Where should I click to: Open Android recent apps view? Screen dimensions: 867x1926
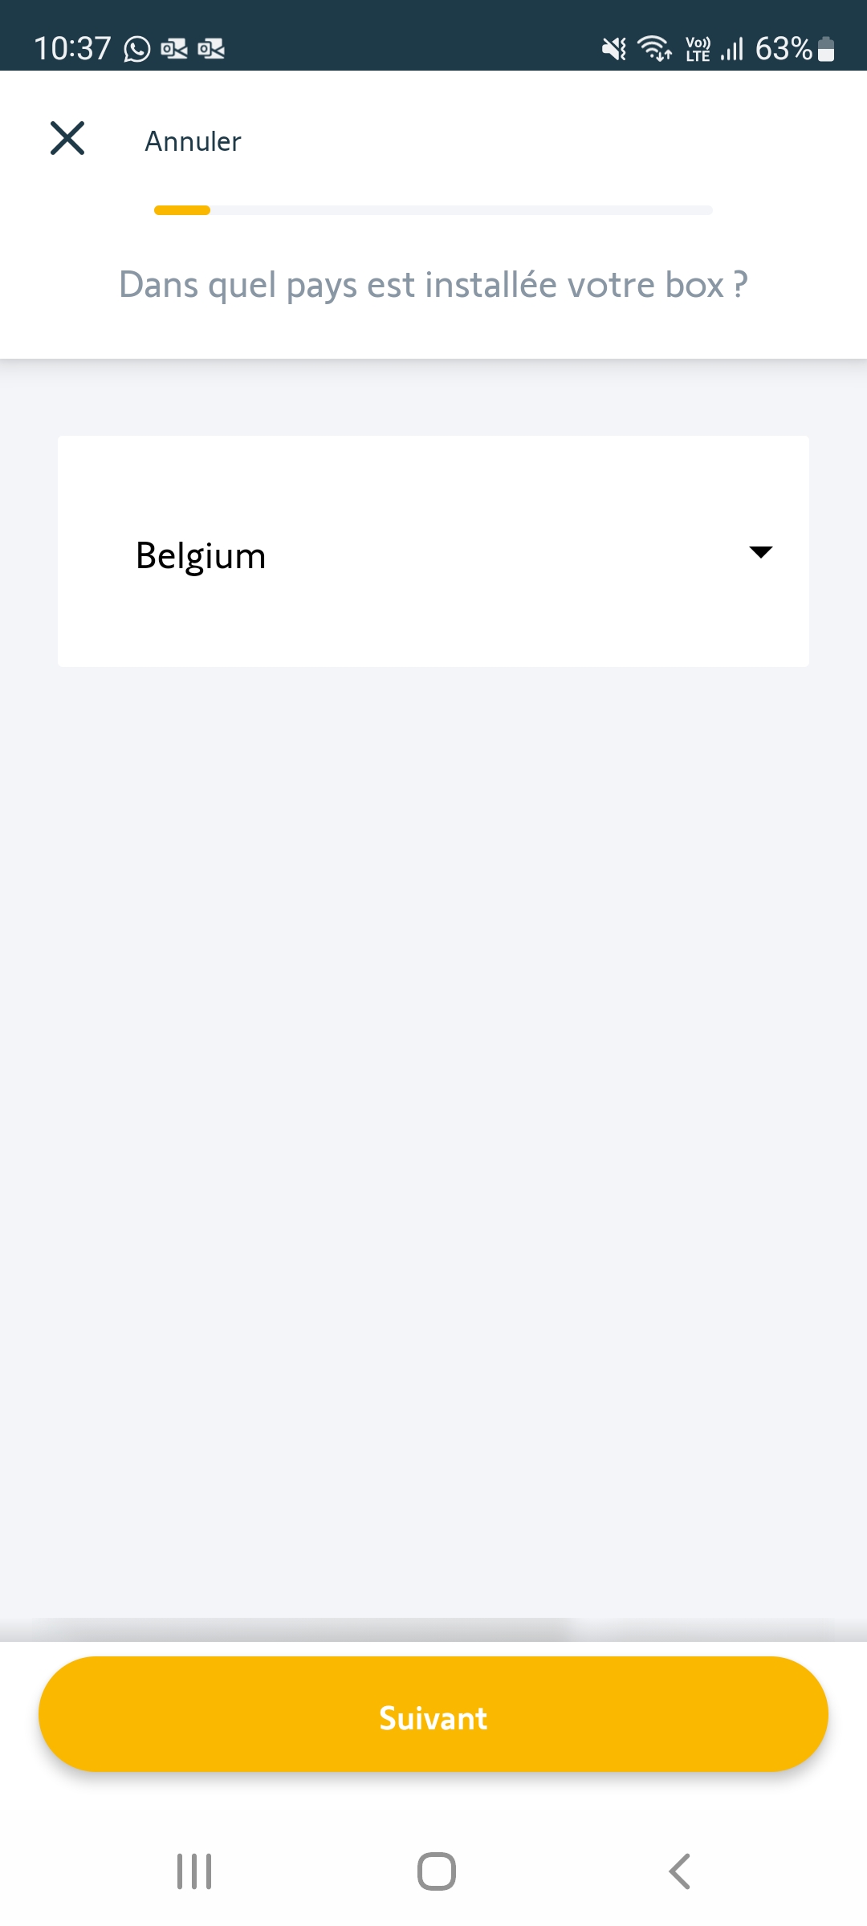point(194,1871)
